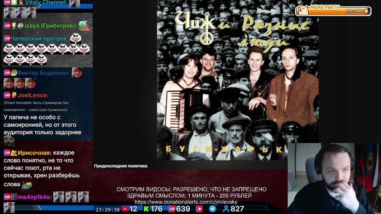Click the 1 МИНУТА - 200 РУБЛЕЙ text
The width and height of the screenshot is (381, 214).
[220, 196]
